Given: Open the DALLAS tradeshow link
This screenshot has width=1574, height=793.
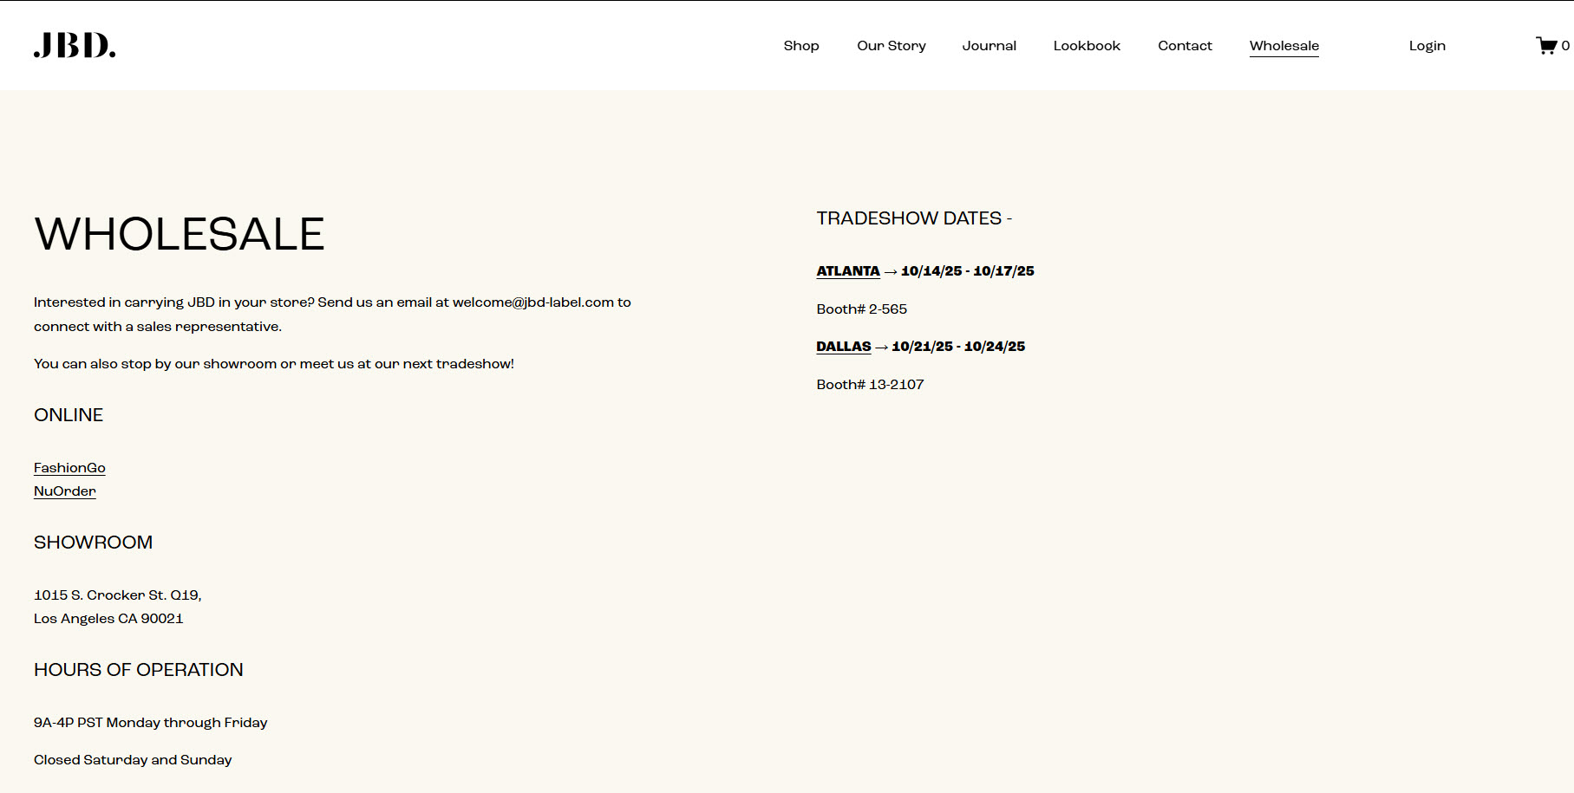Looking at the screenshot, I should click(843, 347).
